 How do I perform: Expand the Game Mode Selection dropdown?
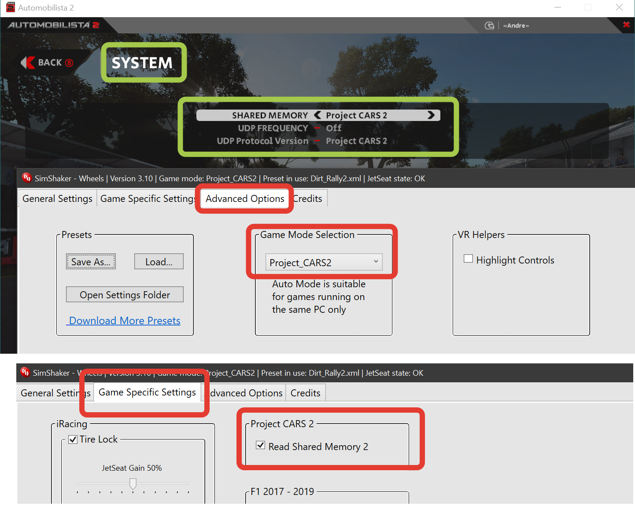(324, 262)
